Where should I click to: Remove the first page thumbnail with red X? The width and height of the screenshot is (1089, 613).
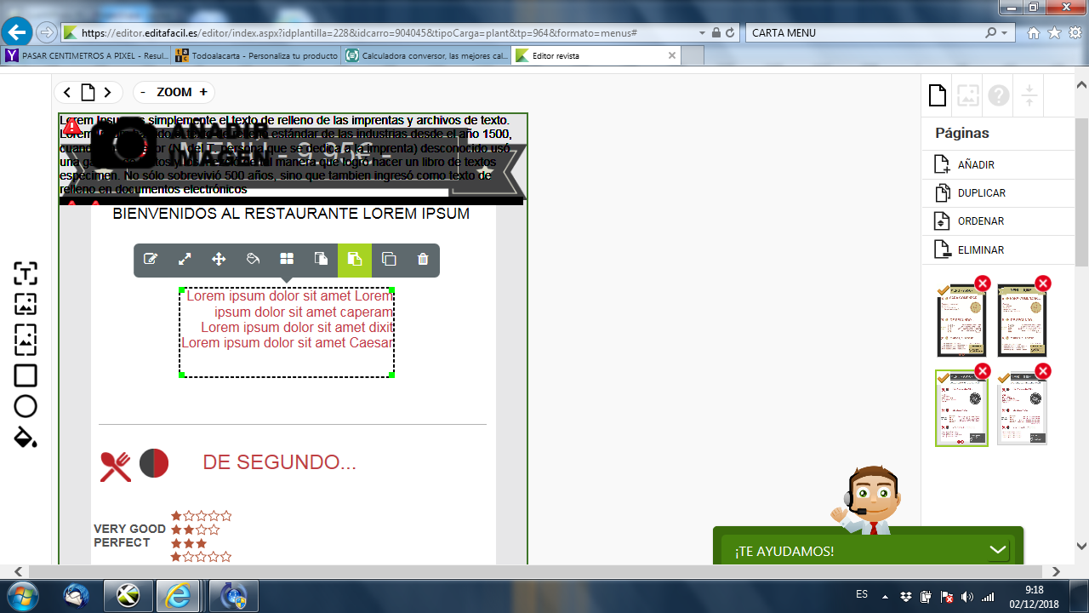point(983,284)
